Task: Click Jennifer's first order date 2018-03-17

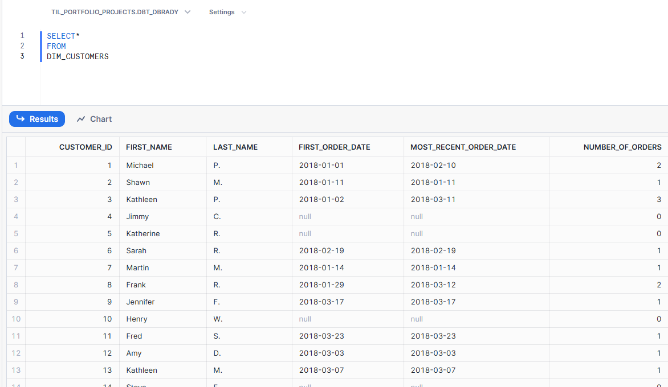Action: [x=321, y=302]
